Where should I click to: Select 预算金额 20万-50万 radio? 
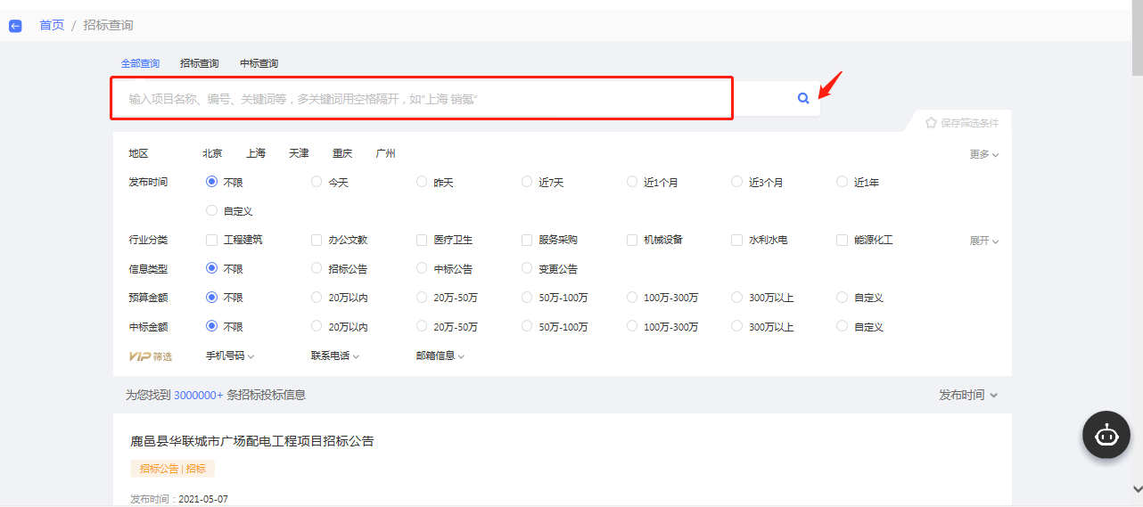(x=422, y=298)
